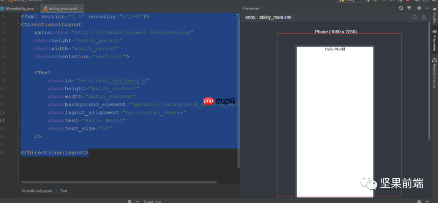Click Hello World text in phone preview

(x=335, y=49)
